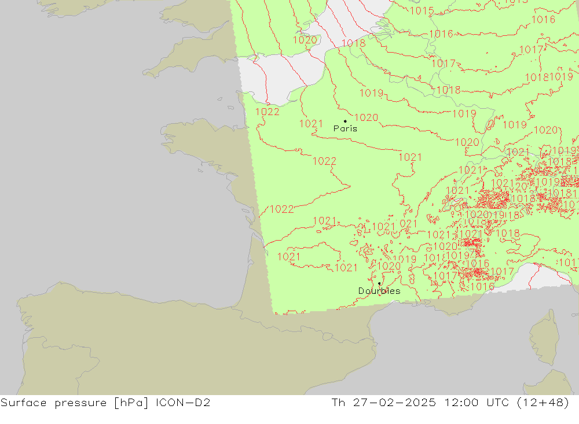Click the Paris city label
579x424 pixels.
coord(345,128)
